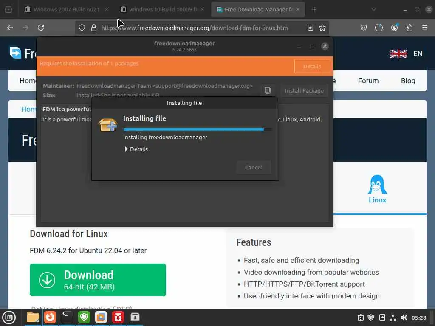
Task: Click 'FDM 6.24.2 for Ubuntu 22.04 or later'
Action: pos(88,250)
